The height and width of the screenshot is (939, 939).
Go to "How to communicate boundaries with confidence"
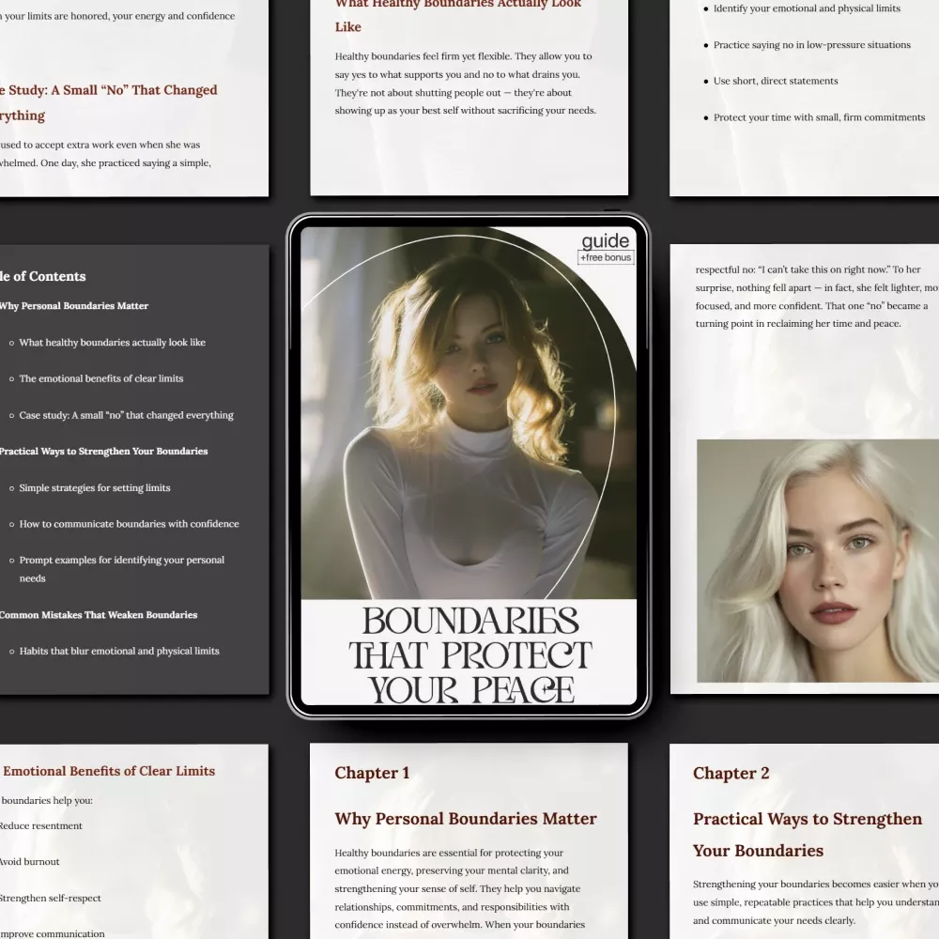129,524
